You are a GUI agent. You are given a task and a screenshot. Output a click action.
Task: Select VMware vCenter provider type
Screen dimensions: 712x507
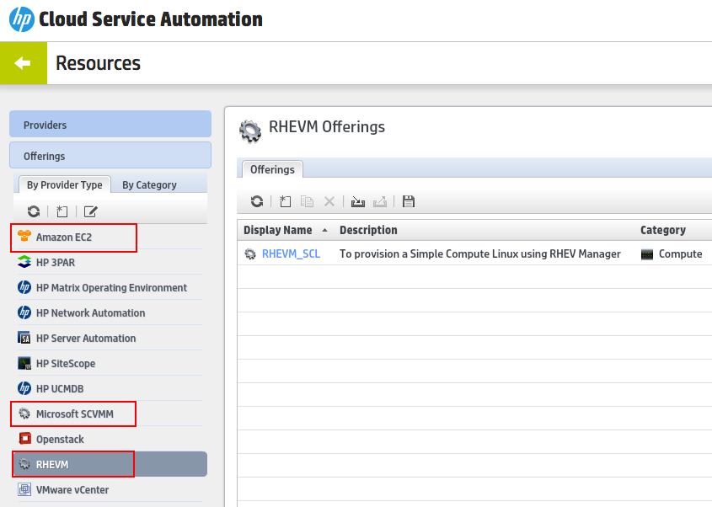coord(110,490)
